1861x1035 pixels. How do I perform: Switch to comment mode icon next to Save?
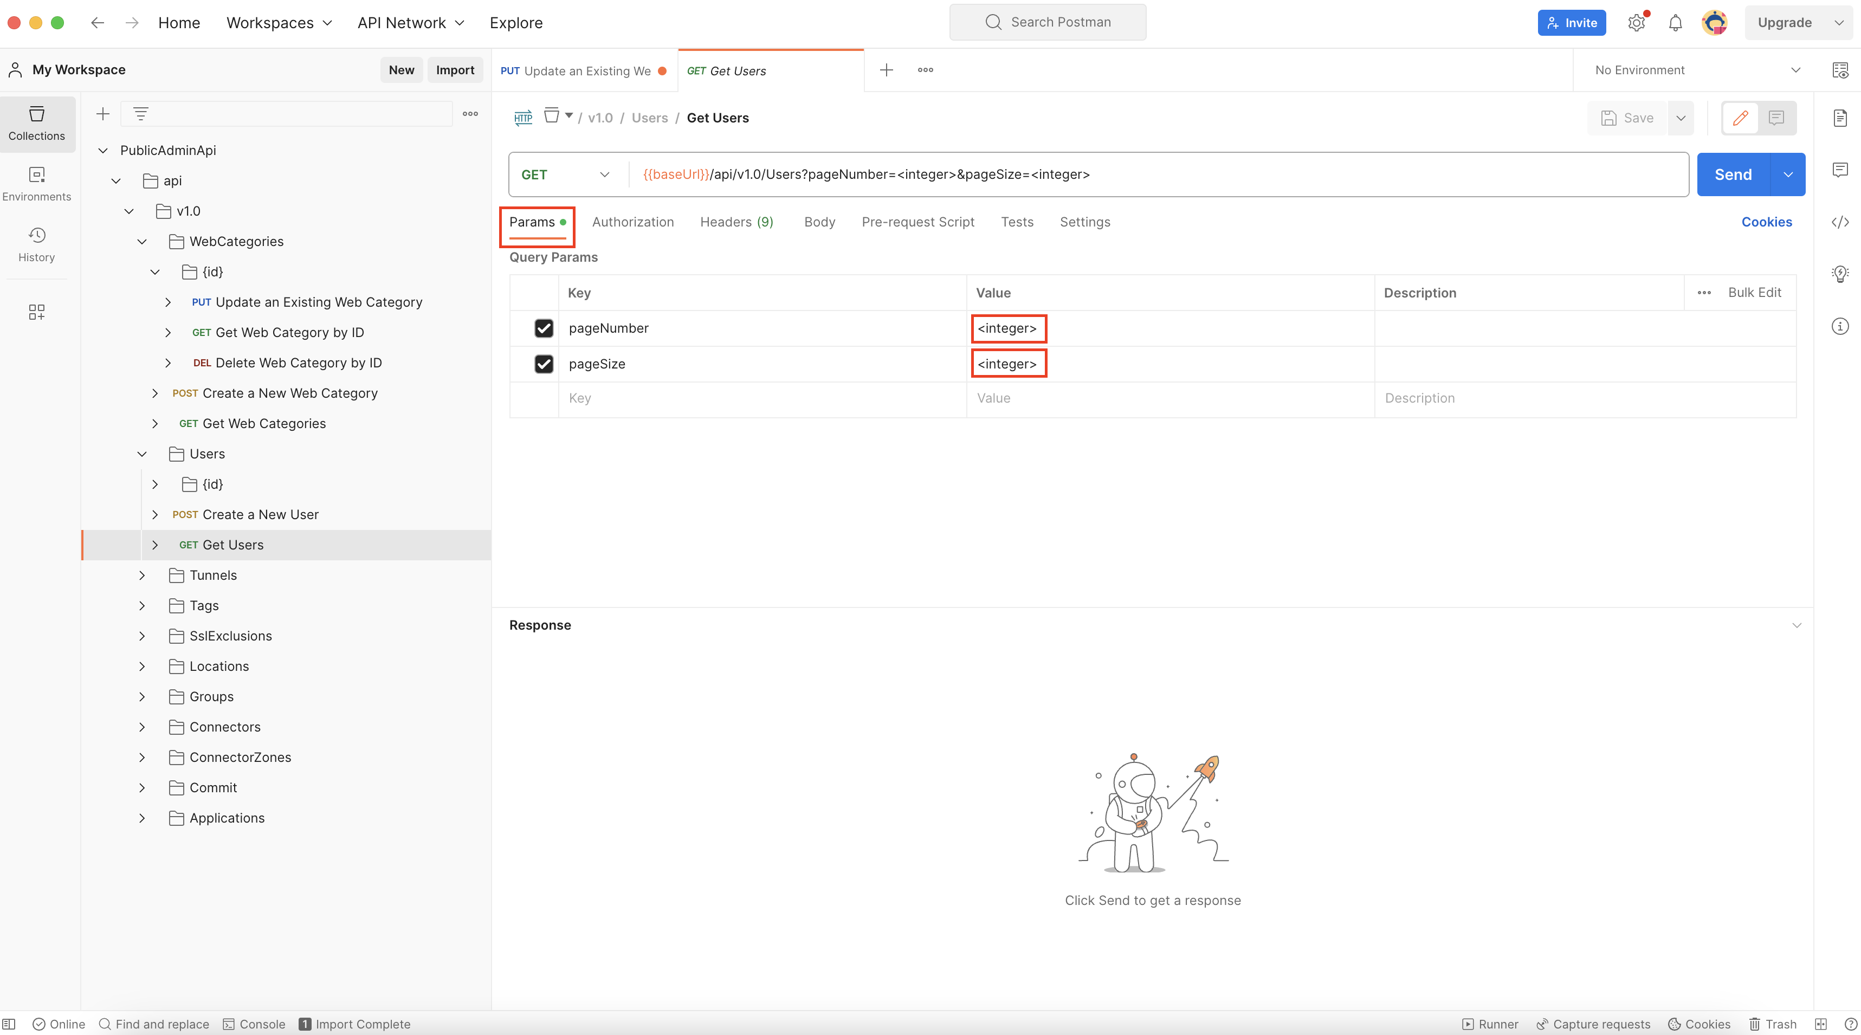[1776, 118]
